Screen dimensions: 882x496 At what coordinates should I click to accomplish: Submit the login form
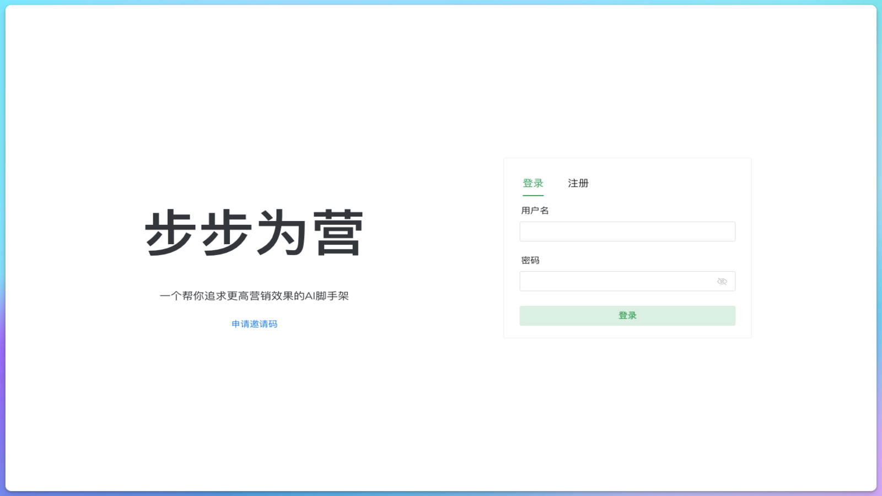coord(627,315)
